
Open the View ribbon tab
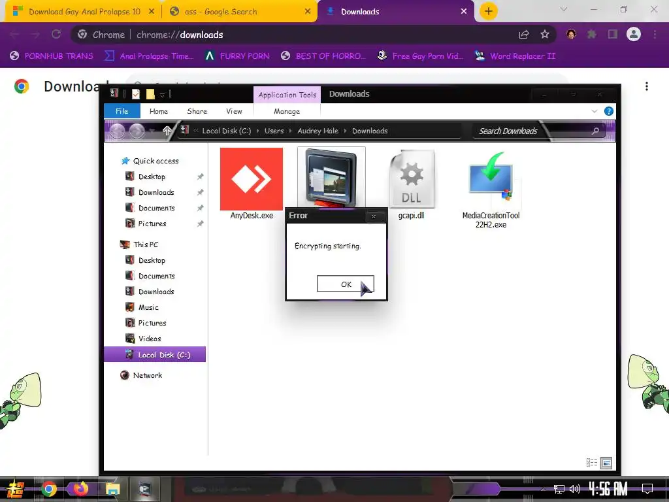click(x=234, y=111)
